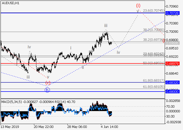The width and height of the screenshot is (183, 130).
Task: Click the red (c) wave label
Action: pyautogui.click(x=48, y=83)
